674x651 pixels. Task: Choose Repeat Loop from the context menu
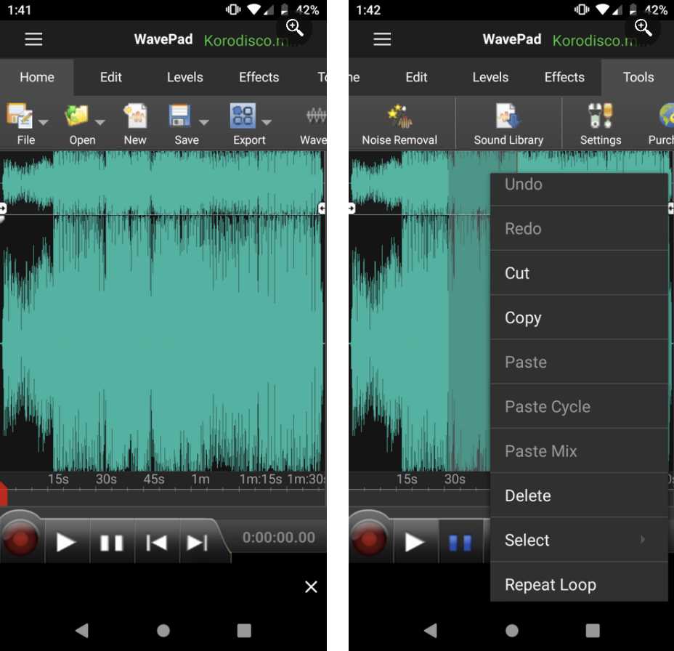tap(579, 583)
